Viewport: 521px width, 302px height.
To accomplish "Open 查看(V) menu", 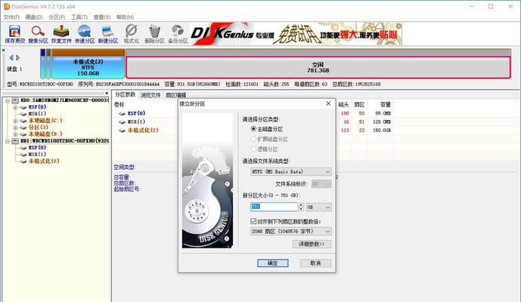I will 101,17.
